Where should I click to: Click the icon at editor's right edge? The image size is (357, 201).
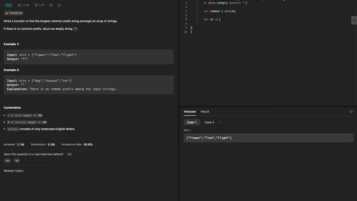(x=354, y=20)
